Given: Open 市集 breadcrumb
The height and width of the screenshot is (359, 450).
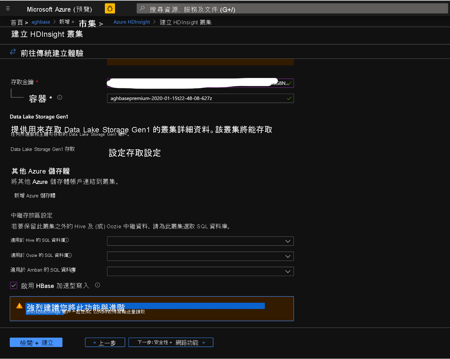Looking at the screenshot, I should (x=87, y=23).
